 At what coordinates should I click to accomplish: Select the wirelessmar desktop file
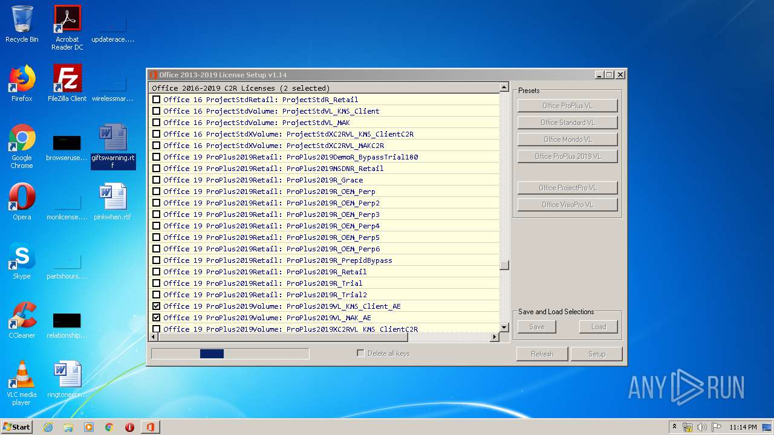pos(112,87)
